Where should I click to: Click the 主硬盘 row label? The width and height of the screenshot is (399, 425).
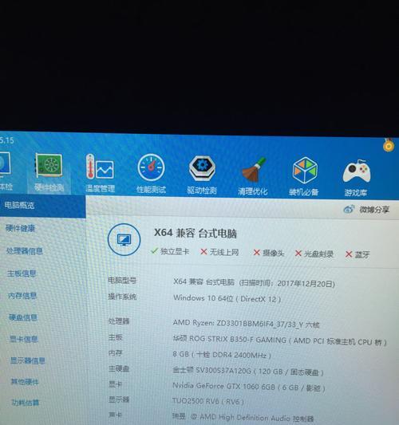tap(119, 368)
